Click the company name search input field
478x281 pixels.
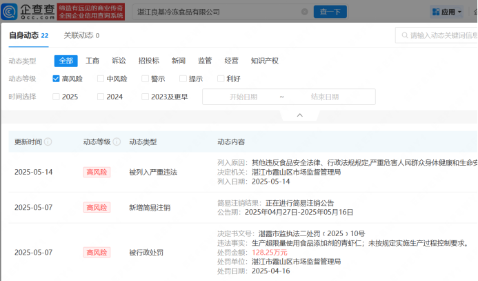click(214, 12)
